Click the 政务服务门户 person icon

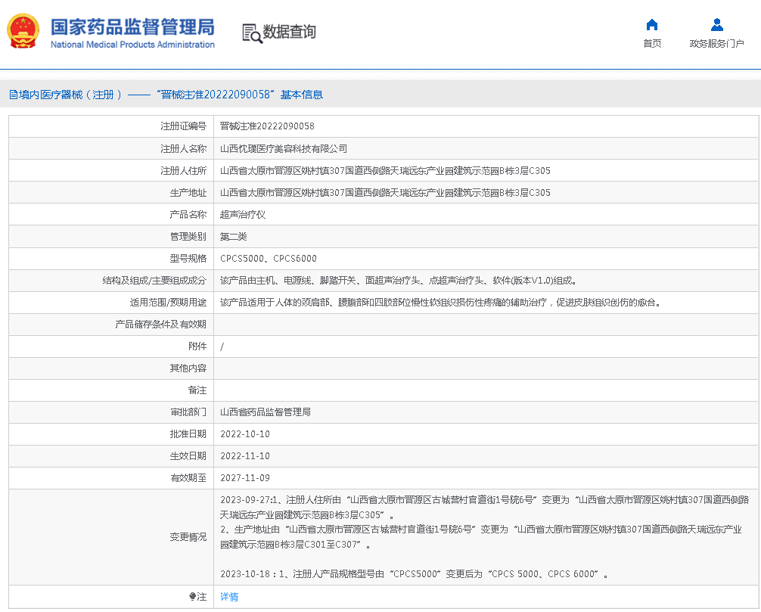(x=716, y=23)
